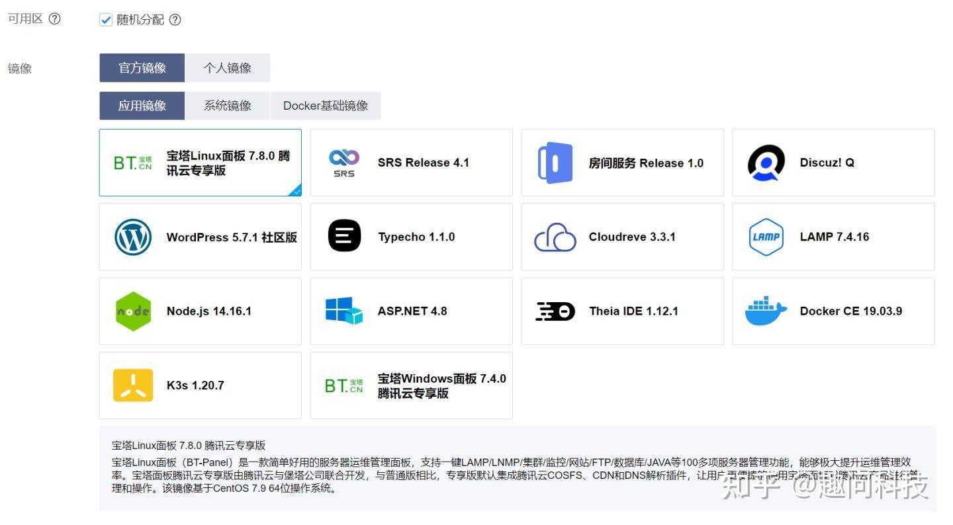
Task: Click the Cloudreve cloud logo
Action: [555, 237]
